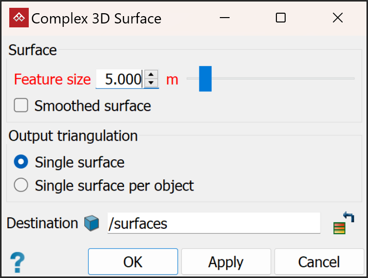368x278 pixels.
Task: Choose Single surface per object
Action: (21, 186)
